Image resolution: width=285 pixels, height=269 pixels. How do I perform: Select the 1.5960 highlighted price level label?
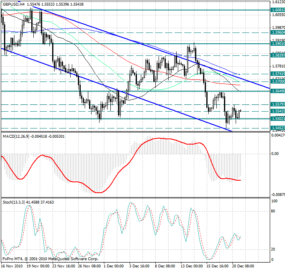[278, 33]
